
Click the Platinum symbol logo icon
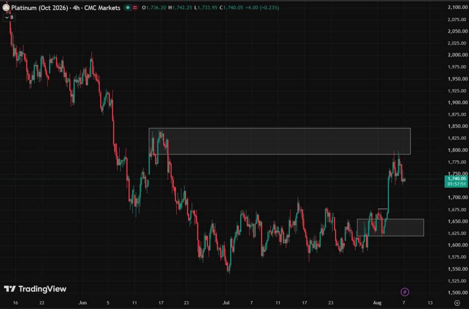pyautogui.click(x=6, y=8)
